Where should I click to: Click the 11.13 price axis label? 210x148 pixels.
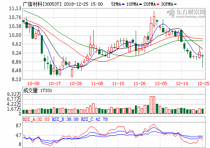coord(15,9)
